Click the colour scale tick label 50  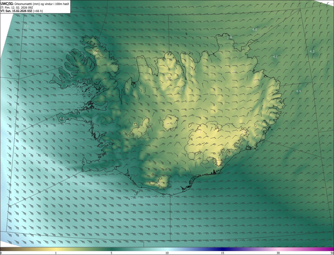pyautogui.click(x=332, y=253)
